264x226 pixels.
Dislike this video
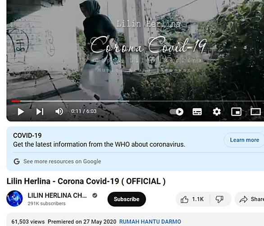219,199
